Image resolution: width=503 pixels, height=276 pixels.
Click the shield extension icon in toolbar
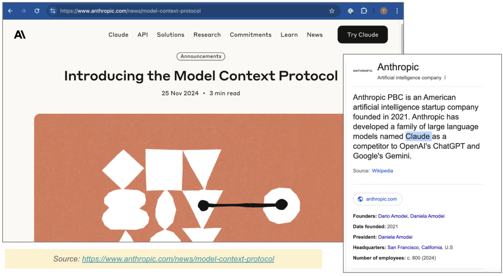coord(351,11)
